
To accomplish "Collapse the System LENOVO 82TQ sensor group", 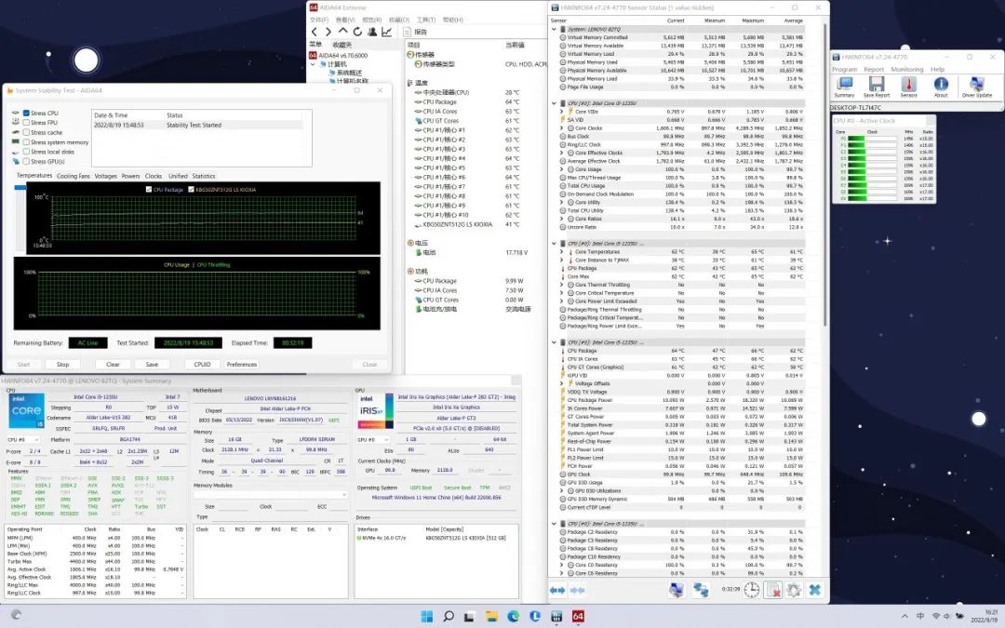I will click(x=554, y=29).
